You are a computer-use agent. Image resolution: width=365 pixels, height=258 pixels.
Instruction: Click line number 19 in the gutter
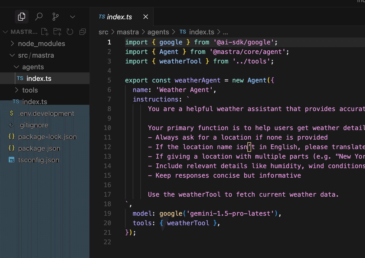[x=107, y=213]
